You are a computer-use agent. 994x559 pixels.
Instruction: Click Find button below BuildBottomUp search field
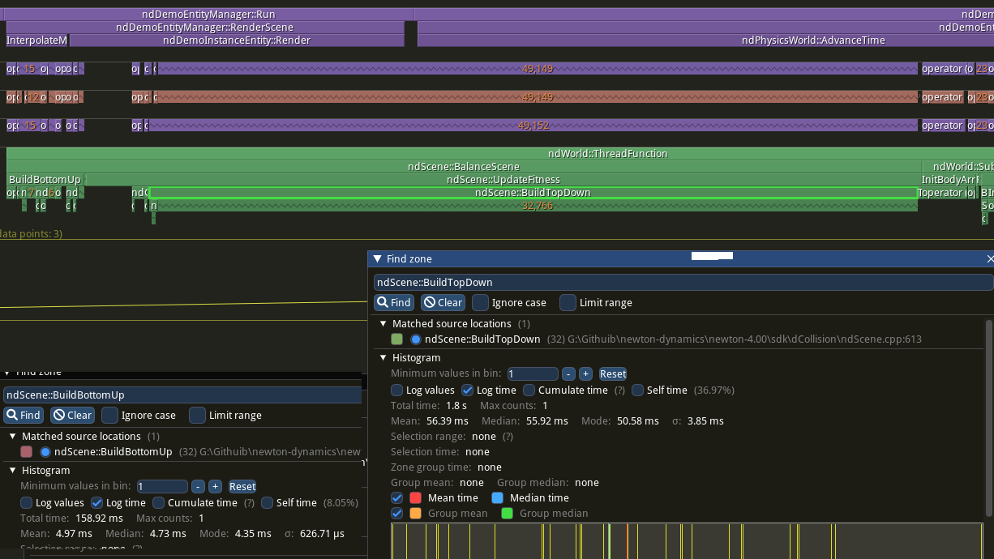[x=24, y=415]
